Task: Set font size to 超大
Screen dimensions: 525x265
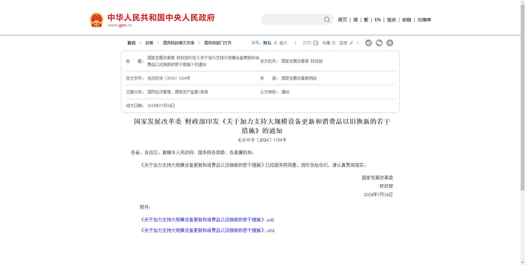Action: [283, 43]
